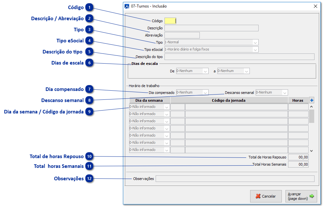Open the Dia compensado dropdown
Screen dimensions: 325x208
point(192,92)
